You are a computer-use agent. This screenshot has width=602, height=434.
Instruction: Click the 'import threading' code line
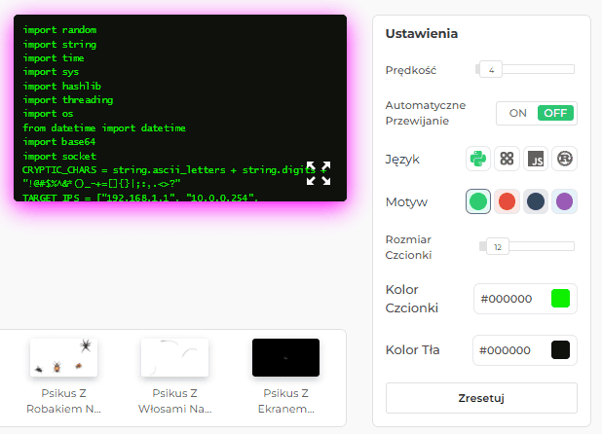pyautogui.click(x=68, y=100)
